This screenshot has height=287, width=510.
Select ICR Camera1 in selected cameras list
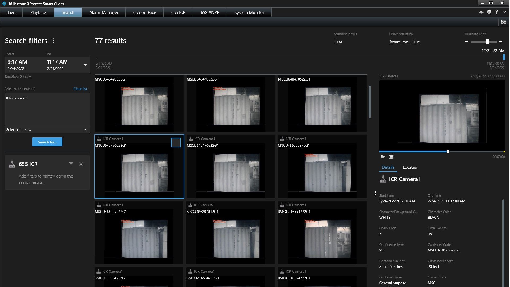tap(16, 98)
